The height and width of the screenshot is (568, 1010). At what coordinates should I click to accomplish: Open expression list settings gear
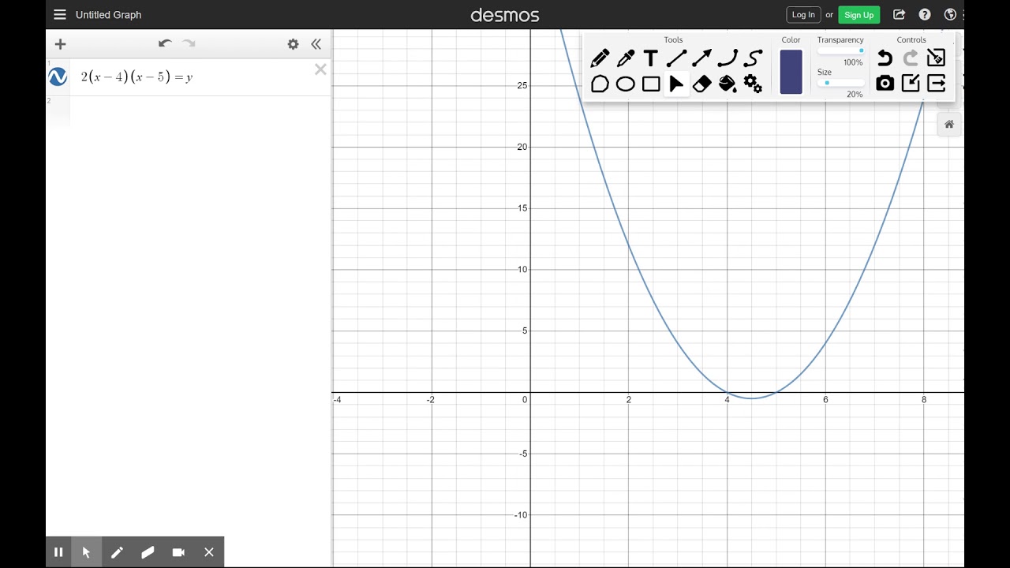click(294, 44)
